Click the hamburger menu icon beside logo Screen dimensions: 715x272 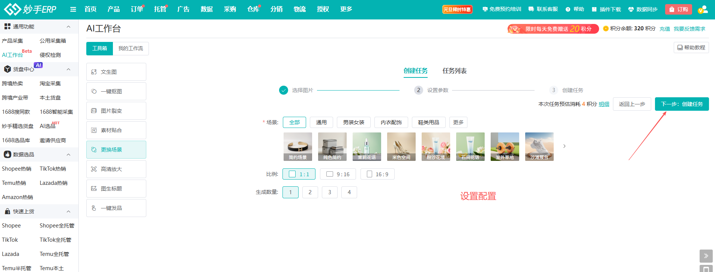(x=73, y=9)
